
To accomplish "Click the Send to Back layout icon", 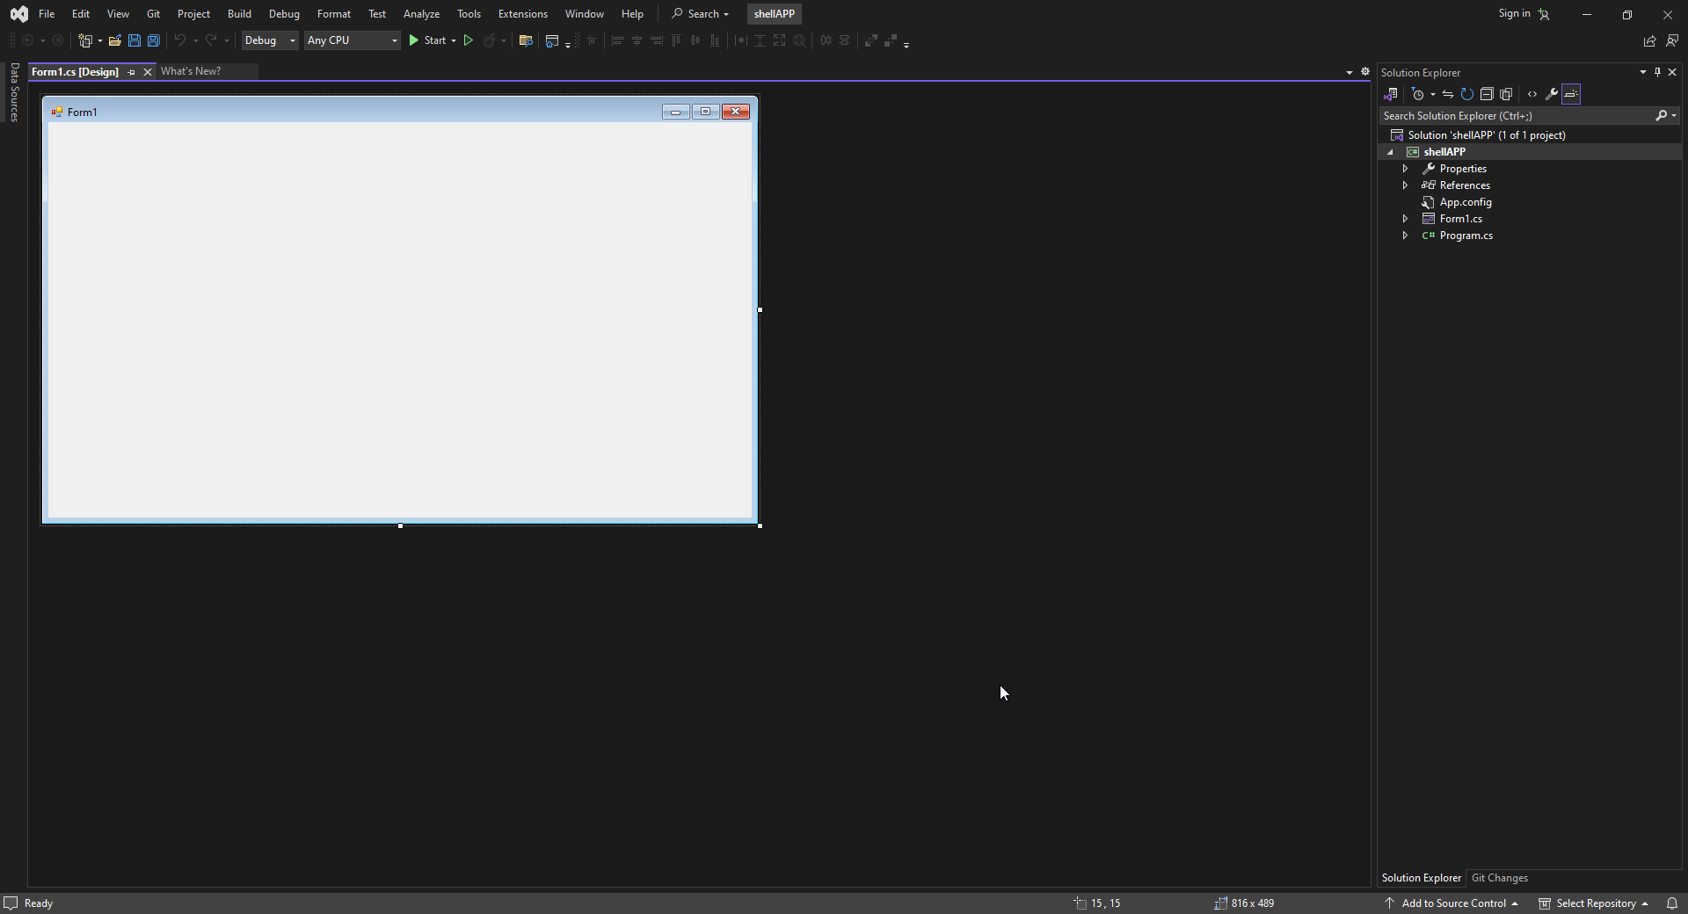I will tap(891, 40).
